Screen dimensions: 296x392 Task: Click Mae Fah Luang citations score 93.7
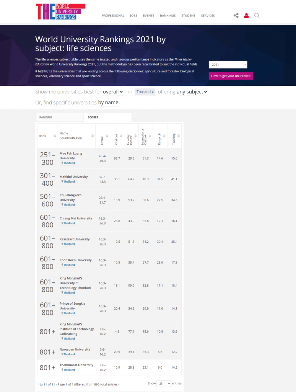(x=117, y=158)
